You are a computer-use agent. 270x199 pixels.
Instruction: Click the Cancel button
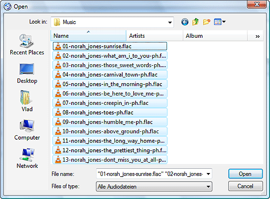(x=245, y=186)
